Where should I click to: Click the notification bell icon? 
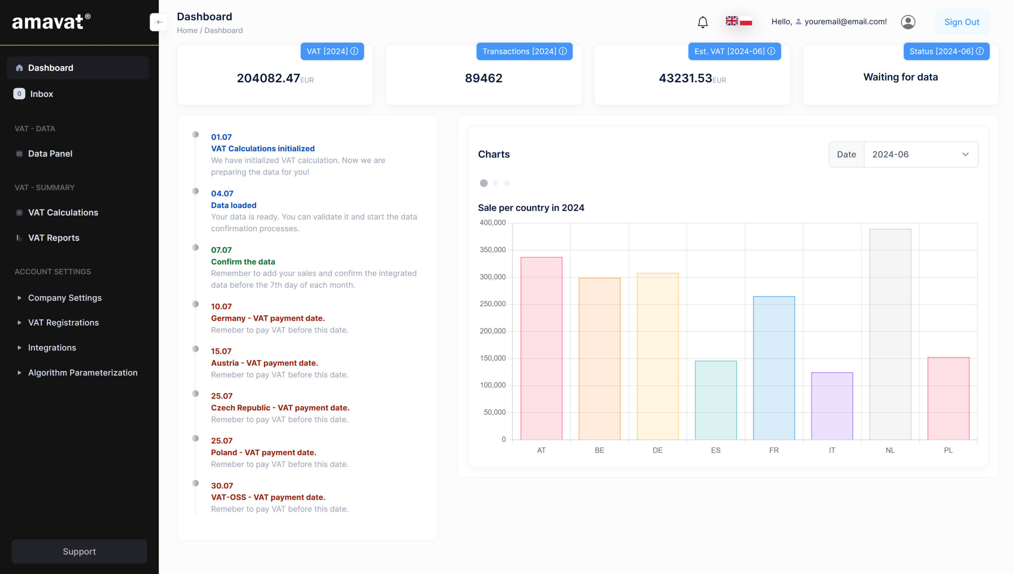coord(702,22)
